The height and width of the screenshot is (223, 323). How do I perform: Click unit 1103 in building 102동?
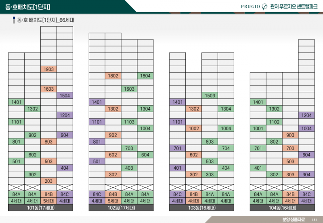(x=129, y=122)
